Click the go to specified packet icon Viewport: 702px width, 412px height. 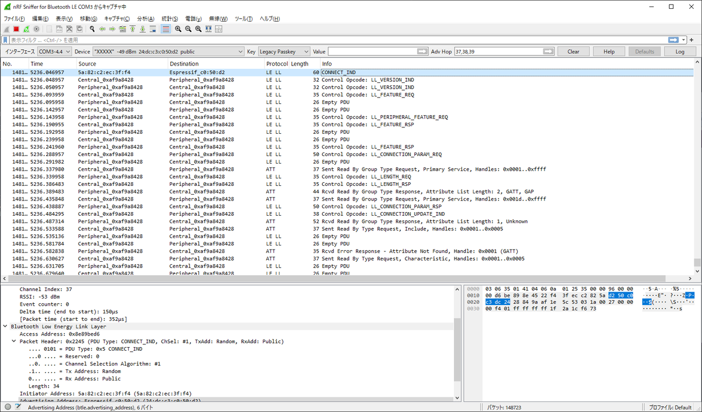point(122,29)
